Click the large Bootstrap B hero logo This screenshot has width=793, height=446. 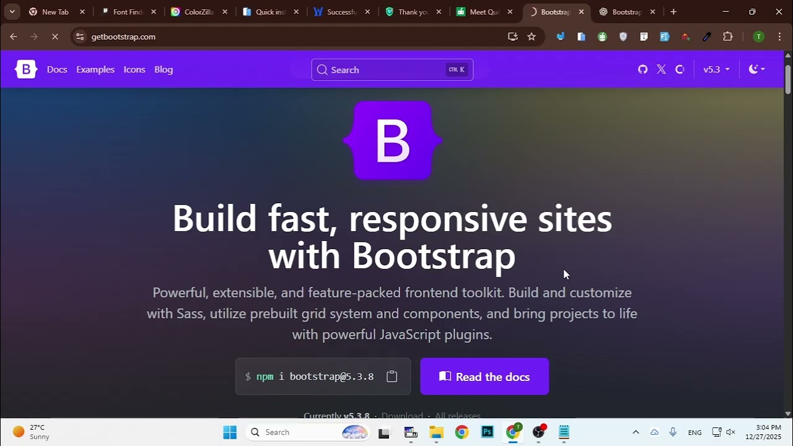392,141
